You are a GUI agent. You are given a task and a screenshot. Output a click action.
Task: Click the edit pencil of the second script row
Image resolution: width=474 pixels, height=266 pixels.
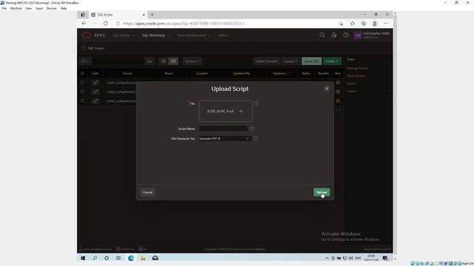pos(96,92)
